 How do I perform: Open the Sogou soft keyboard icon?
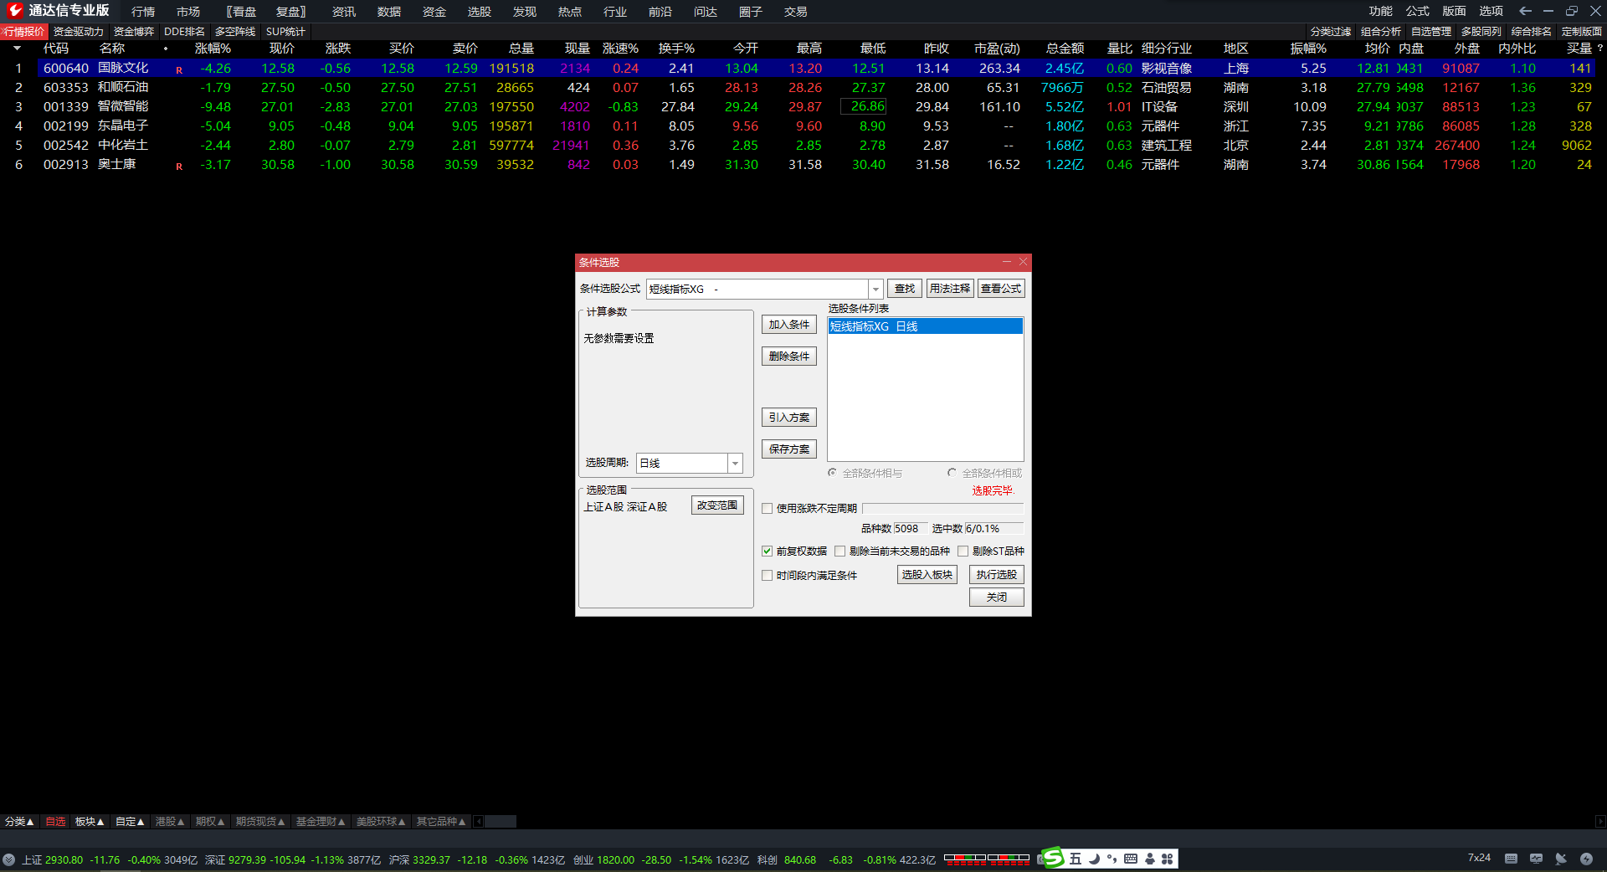pyautogui.click(x=1131, y=859)
